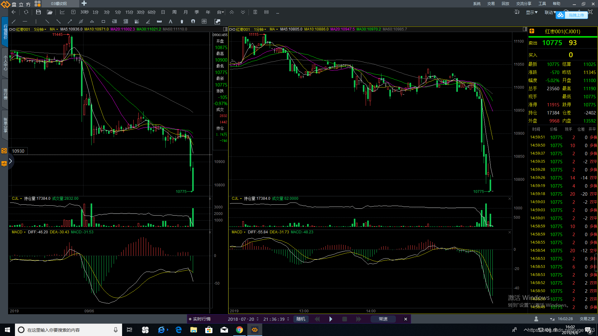Click the replay date field 2018-07-20
The width and height of the screenshot is (598, 336).
241,319
